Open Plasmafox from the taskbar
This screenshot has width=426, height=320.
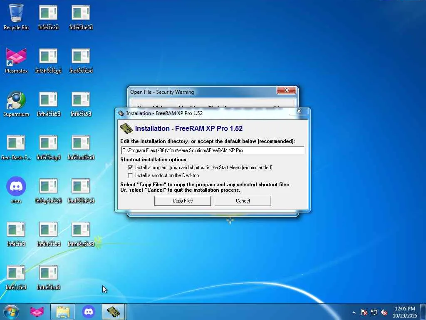point(37,312)
